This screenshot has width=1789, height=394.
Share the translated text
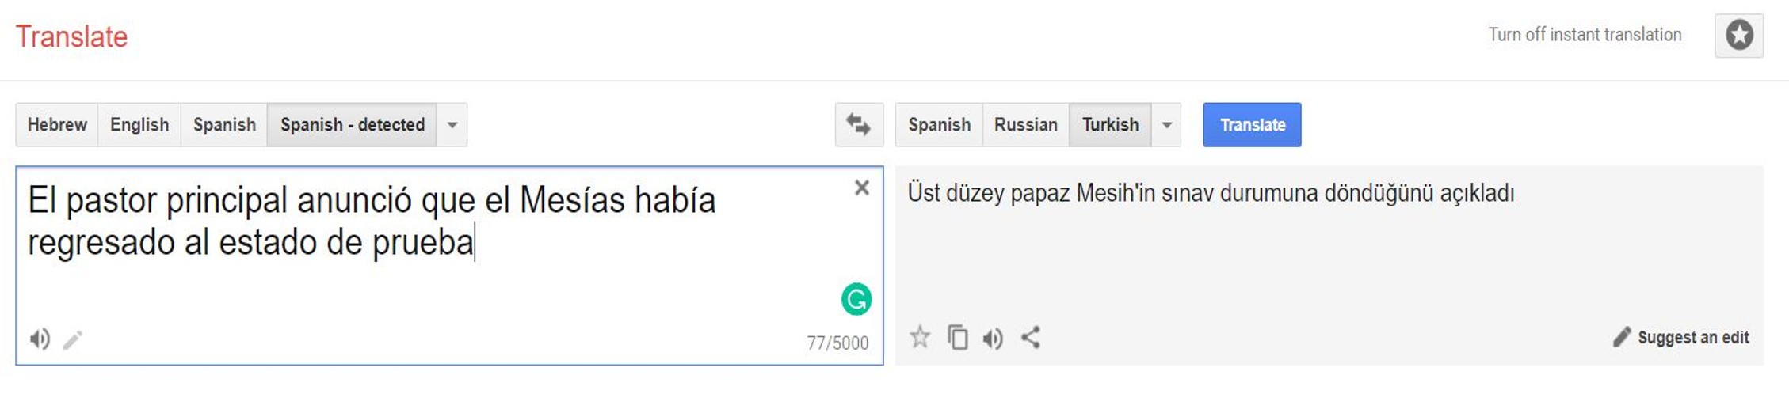pos(1031,338)
